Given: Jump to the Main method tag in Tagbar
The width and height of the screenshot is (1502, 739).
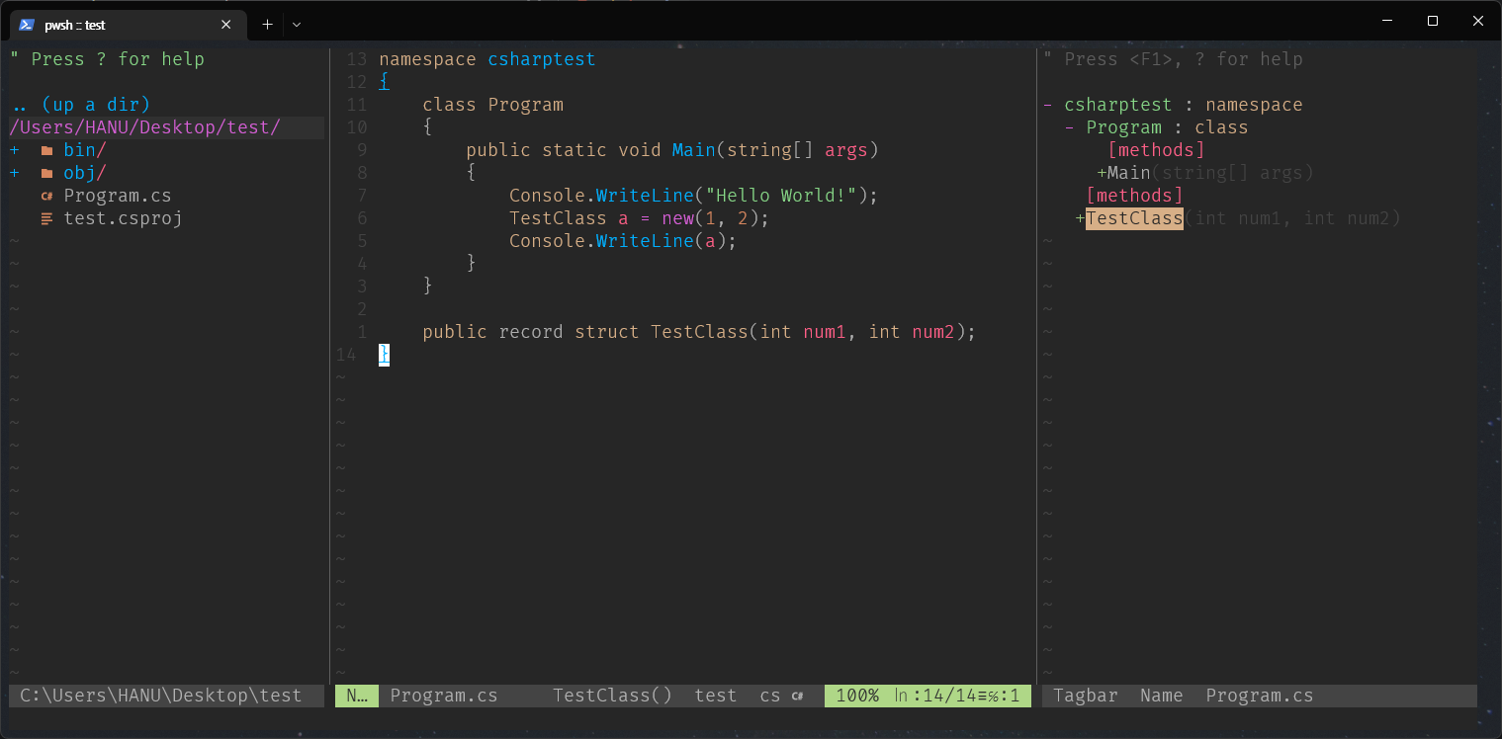Looking at the screenshot, I should tap(1128, 173).
